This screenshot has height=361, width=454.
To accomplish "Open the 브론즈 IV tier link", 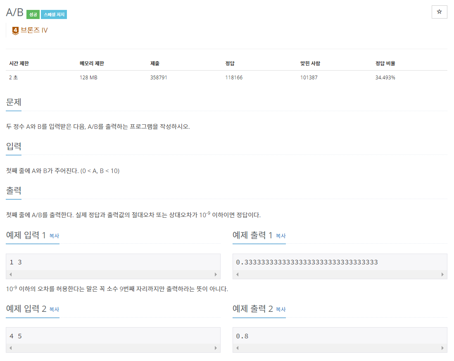I will (x=34, y=30).
